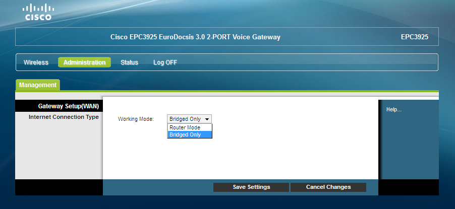
Task: Choose Router Mode from the list
Action: (190, 127)
